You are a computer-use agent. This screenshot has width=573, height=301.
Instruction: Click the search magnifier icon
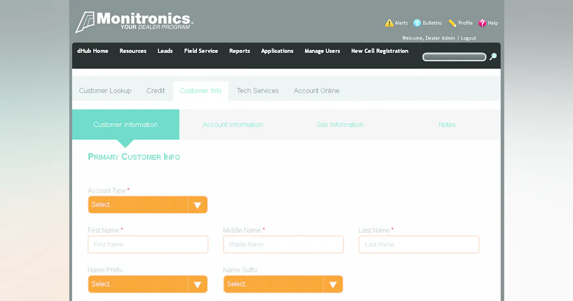(493, 57)
